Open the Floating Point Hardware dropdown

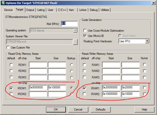click(x=147, y=41)
